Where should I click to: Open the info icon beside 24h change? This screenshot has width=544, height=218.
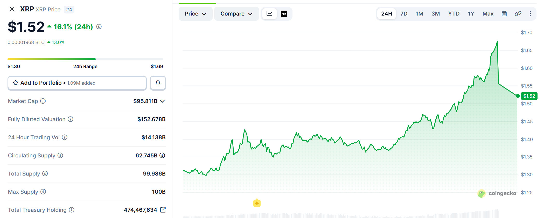(x=99, y=27)
